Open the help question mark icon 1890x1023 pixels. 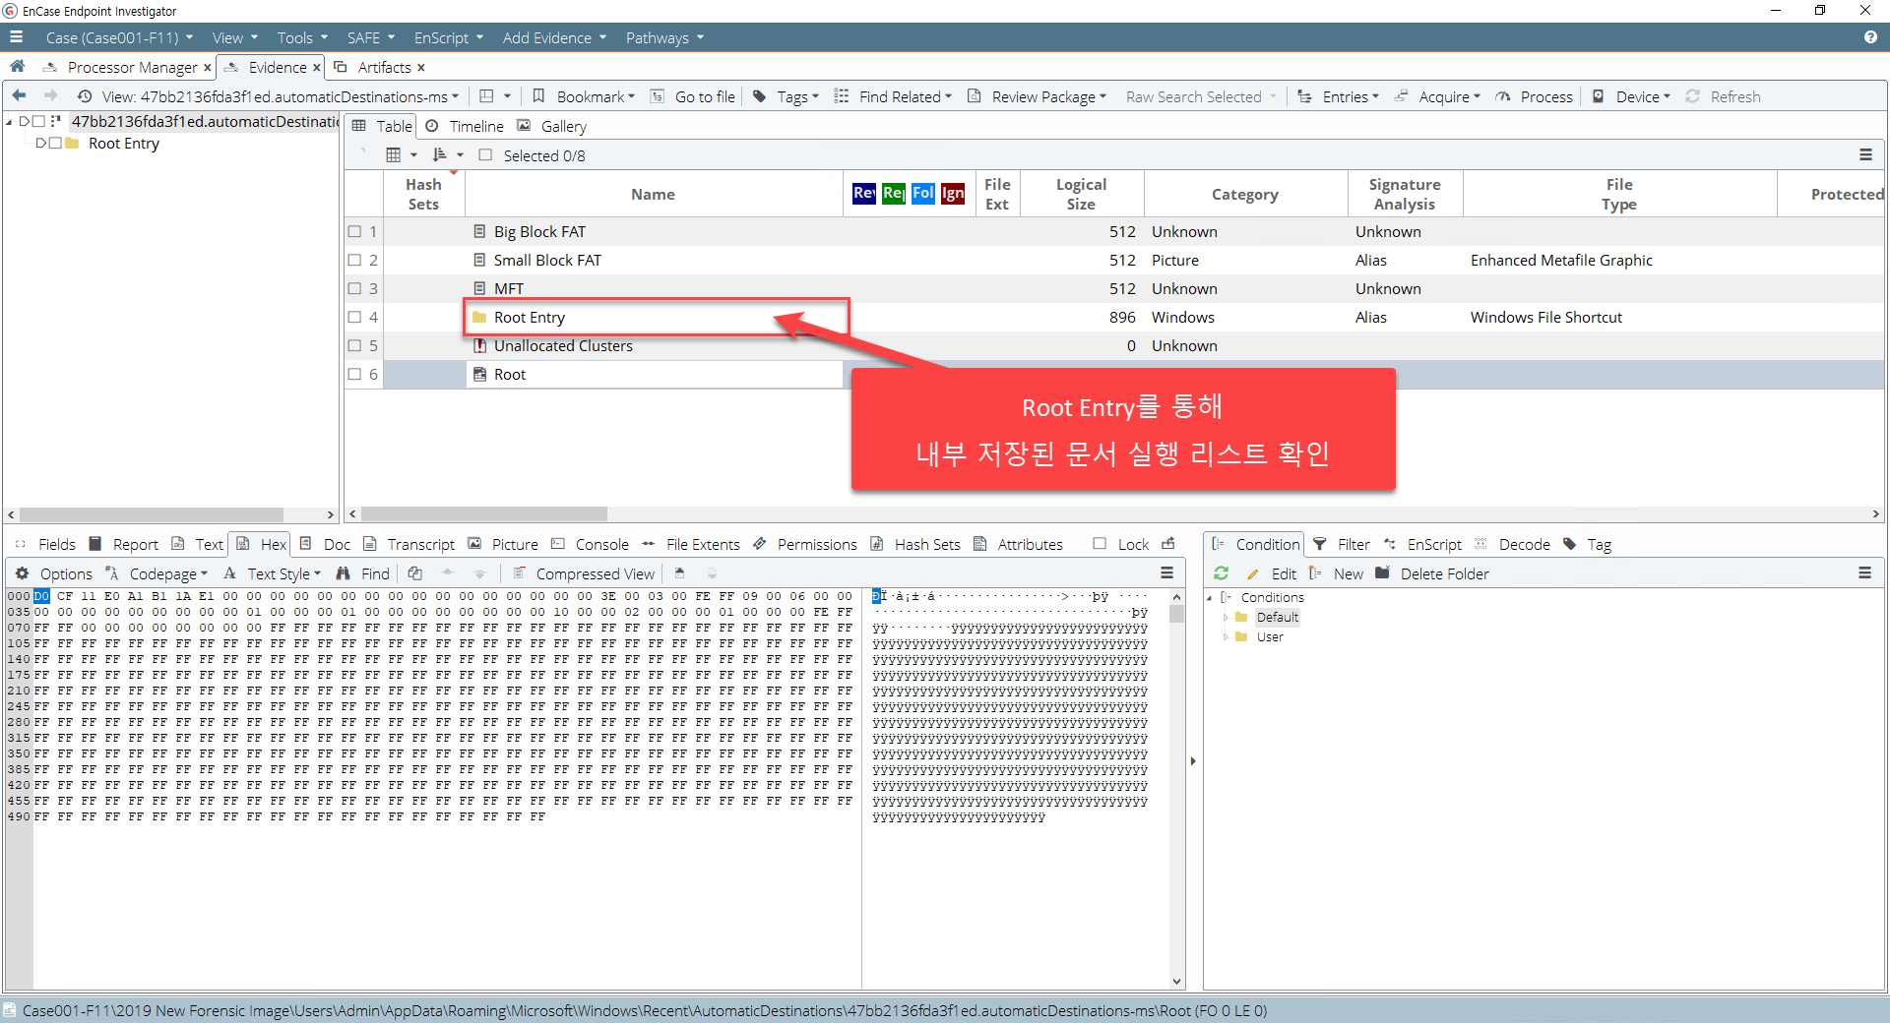[1870, 37]
